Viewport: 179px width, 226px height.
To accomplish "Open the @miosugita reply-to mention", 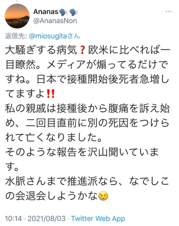I will point(54,36).
